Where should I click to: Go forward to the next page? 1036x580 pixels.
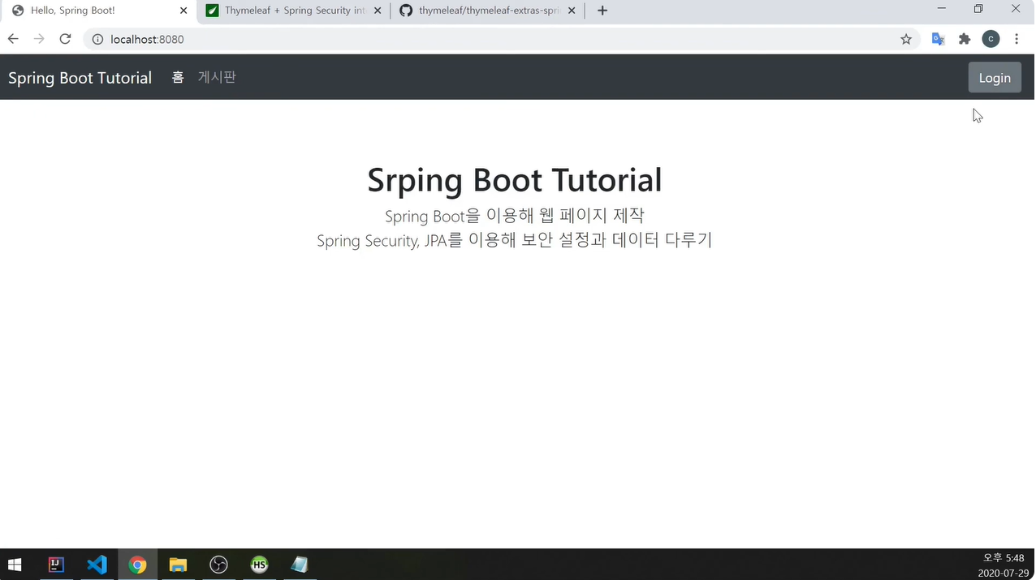tap(39, 39)
